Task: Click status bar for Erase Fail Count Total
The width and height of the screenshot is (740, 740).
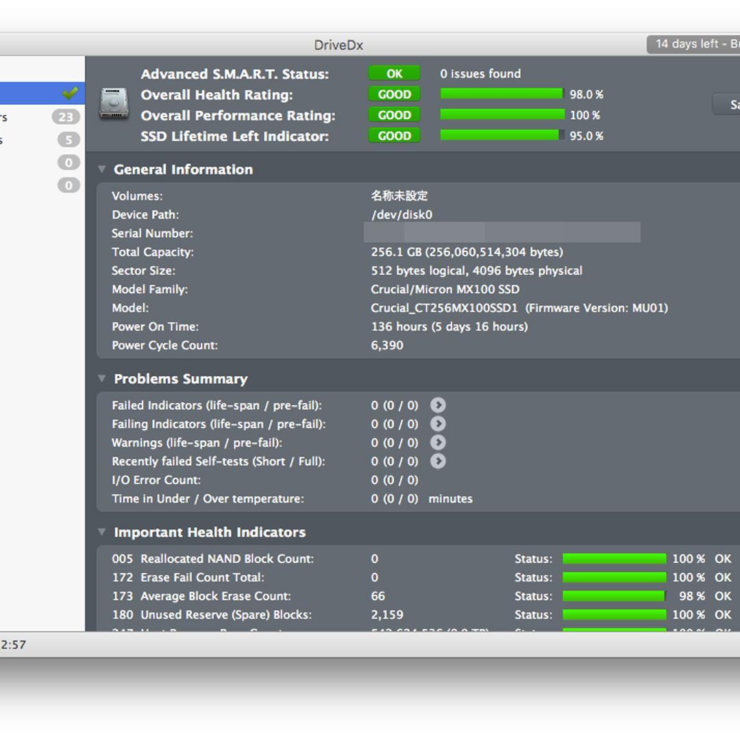Action: (615, 578)
